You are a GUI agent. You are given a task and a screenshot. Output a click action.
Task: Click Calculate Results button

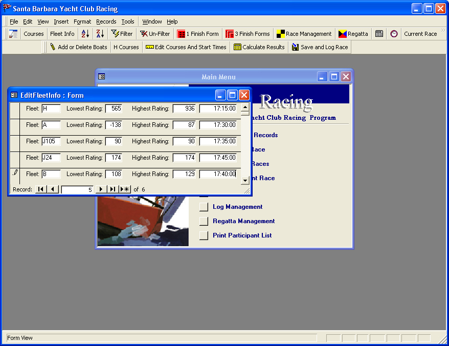259,47
